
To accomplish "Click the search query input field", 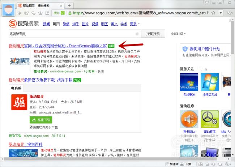I will point(75,34).
